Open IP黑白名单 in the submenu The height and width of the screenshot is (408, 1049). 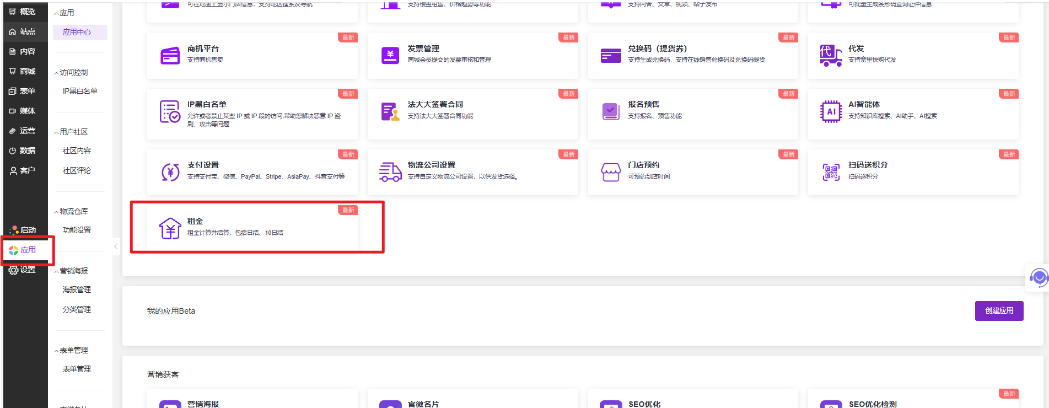pyautogui.click(x=80, y=91)
